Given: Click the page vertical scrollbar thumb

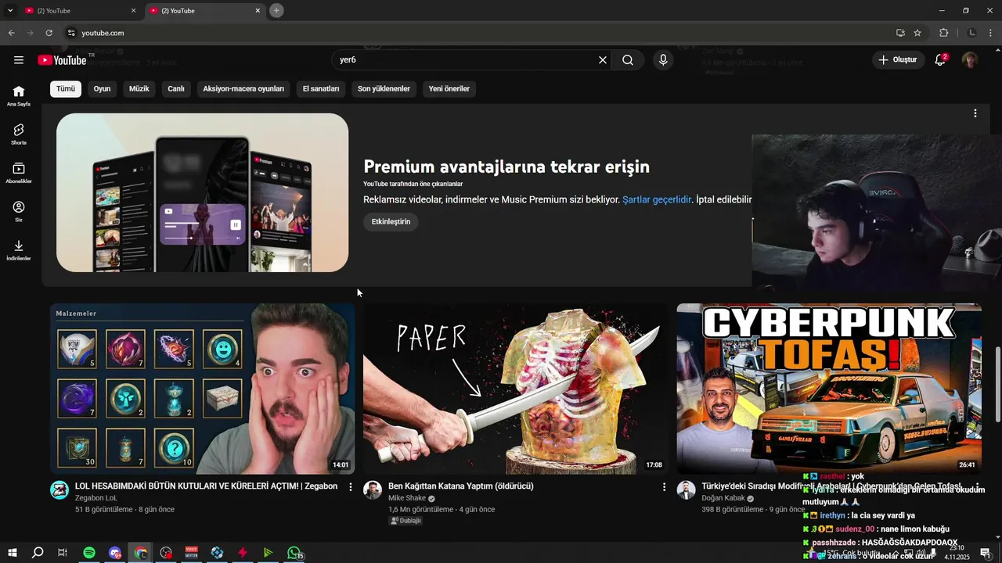Looking at the screenshot, I should [x=997, y=383].
